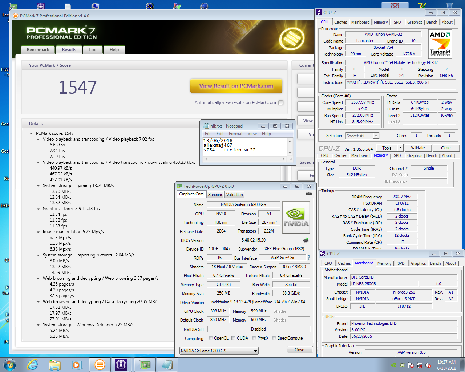Click the PCMark 7 title bar icon

click(16, 16)
